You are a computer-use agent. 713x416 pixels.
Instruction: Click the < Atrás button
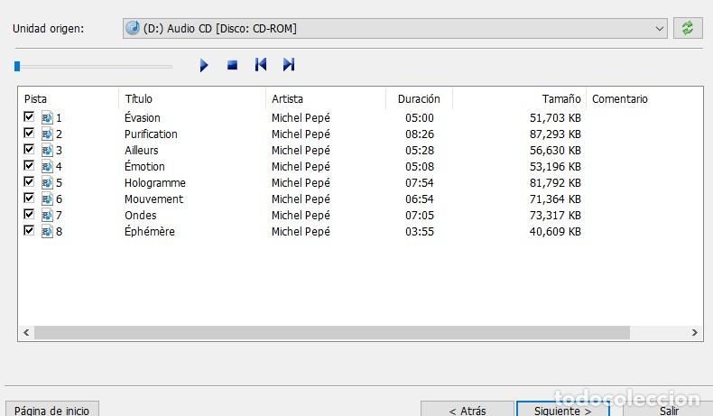click(468, 409)
